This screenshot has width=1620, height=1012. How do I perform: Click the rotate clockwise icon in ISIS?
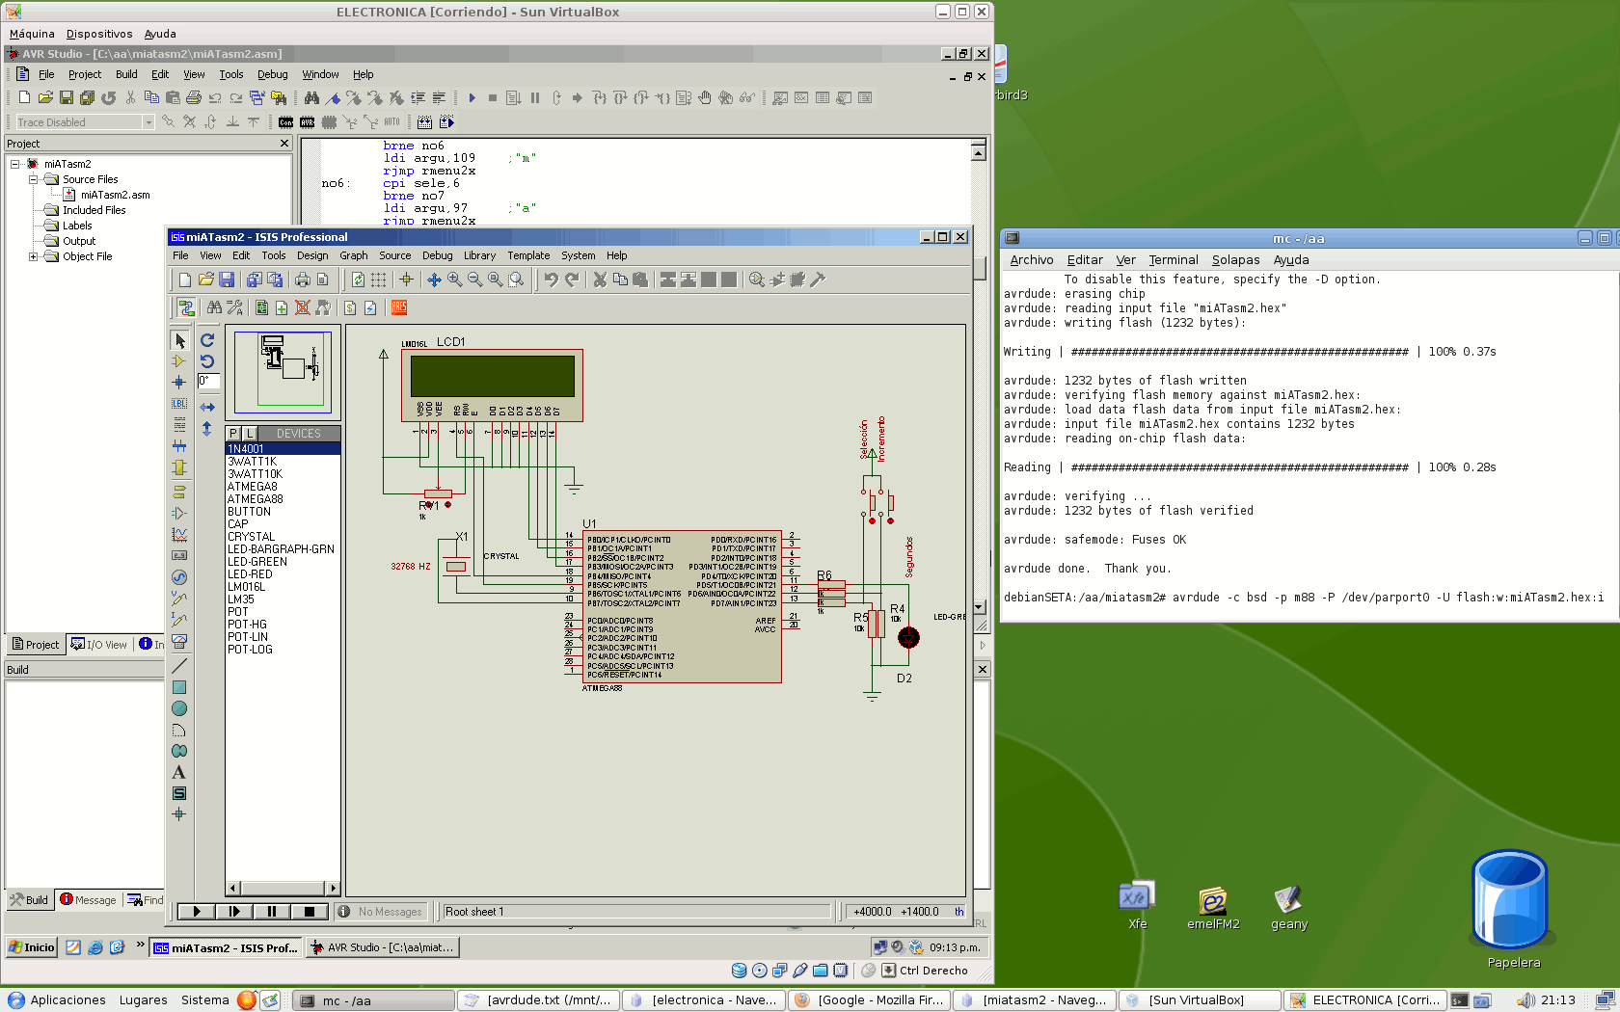(207, 340)
